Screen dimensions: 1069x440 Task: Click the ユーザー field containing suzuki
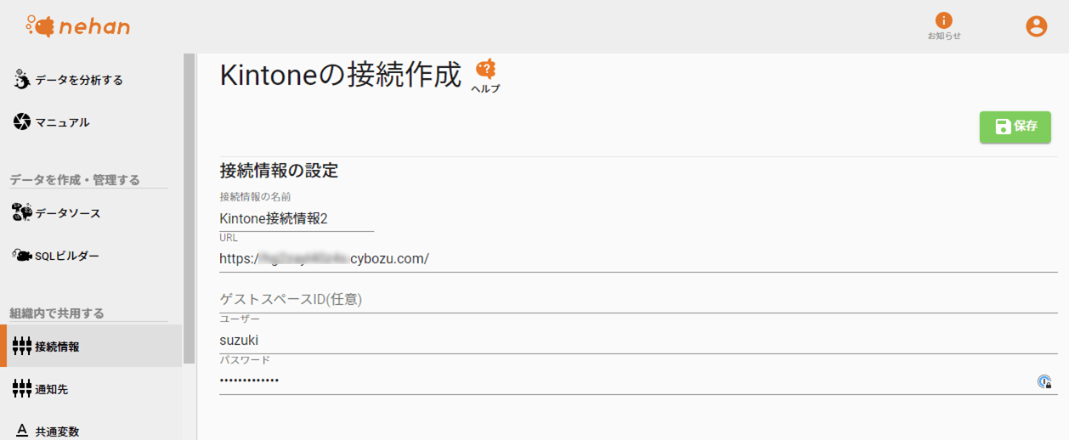637,341
